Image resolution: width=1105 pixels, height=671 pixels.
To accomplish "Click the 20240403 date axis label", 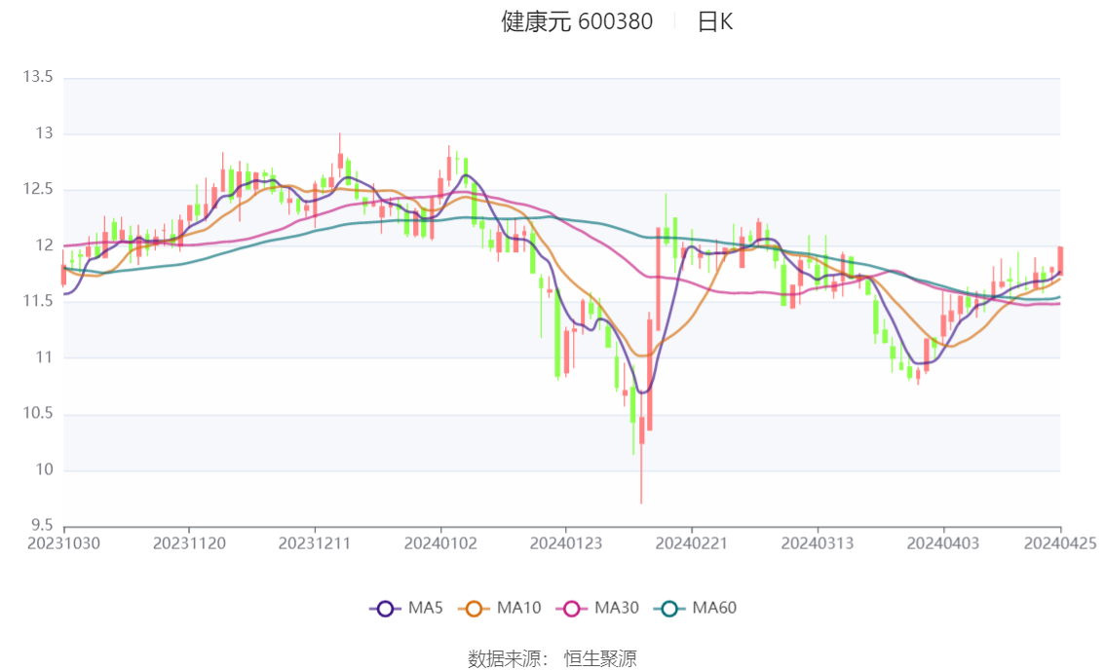I will [943, 543].
